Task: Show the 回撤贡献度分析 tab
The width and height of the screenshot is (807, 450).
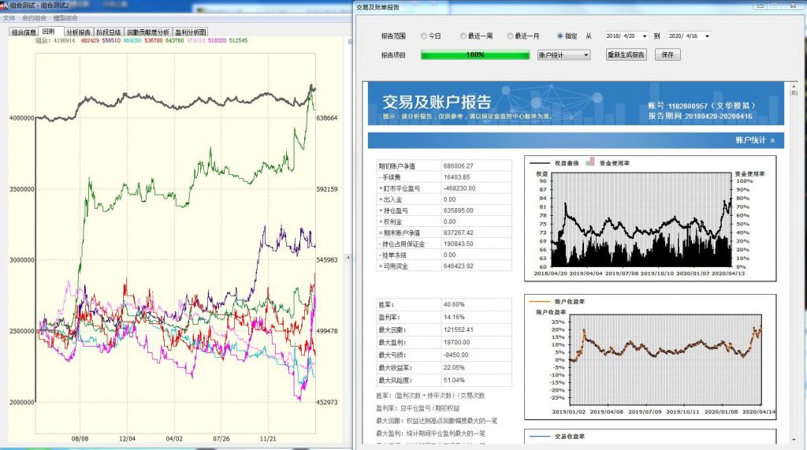Action: [x=148, y=32]
